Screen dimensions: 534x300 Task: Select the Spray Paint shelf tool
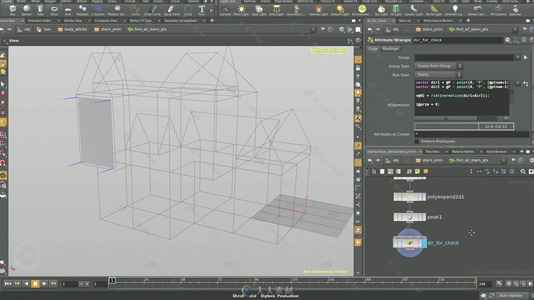[172, 10]
